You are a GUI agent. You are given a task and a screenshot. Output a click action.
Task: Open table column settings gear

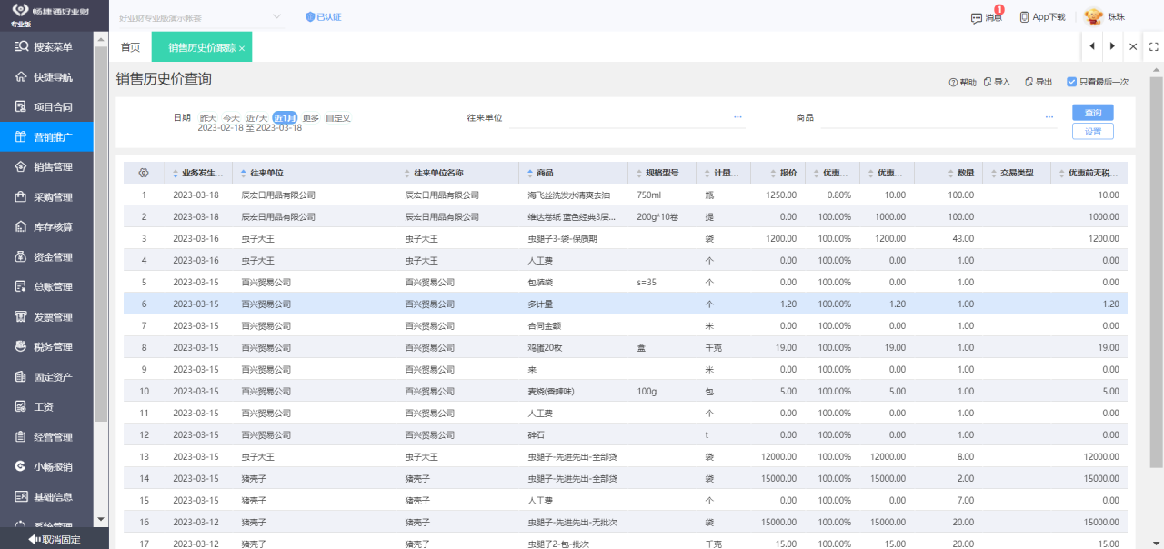click(143, 173)
